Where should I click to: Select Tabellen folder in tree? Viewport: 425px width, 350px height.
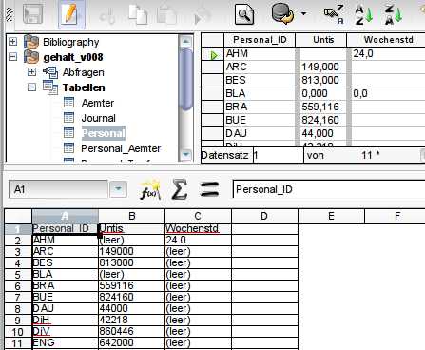click(x=84, y=87)
